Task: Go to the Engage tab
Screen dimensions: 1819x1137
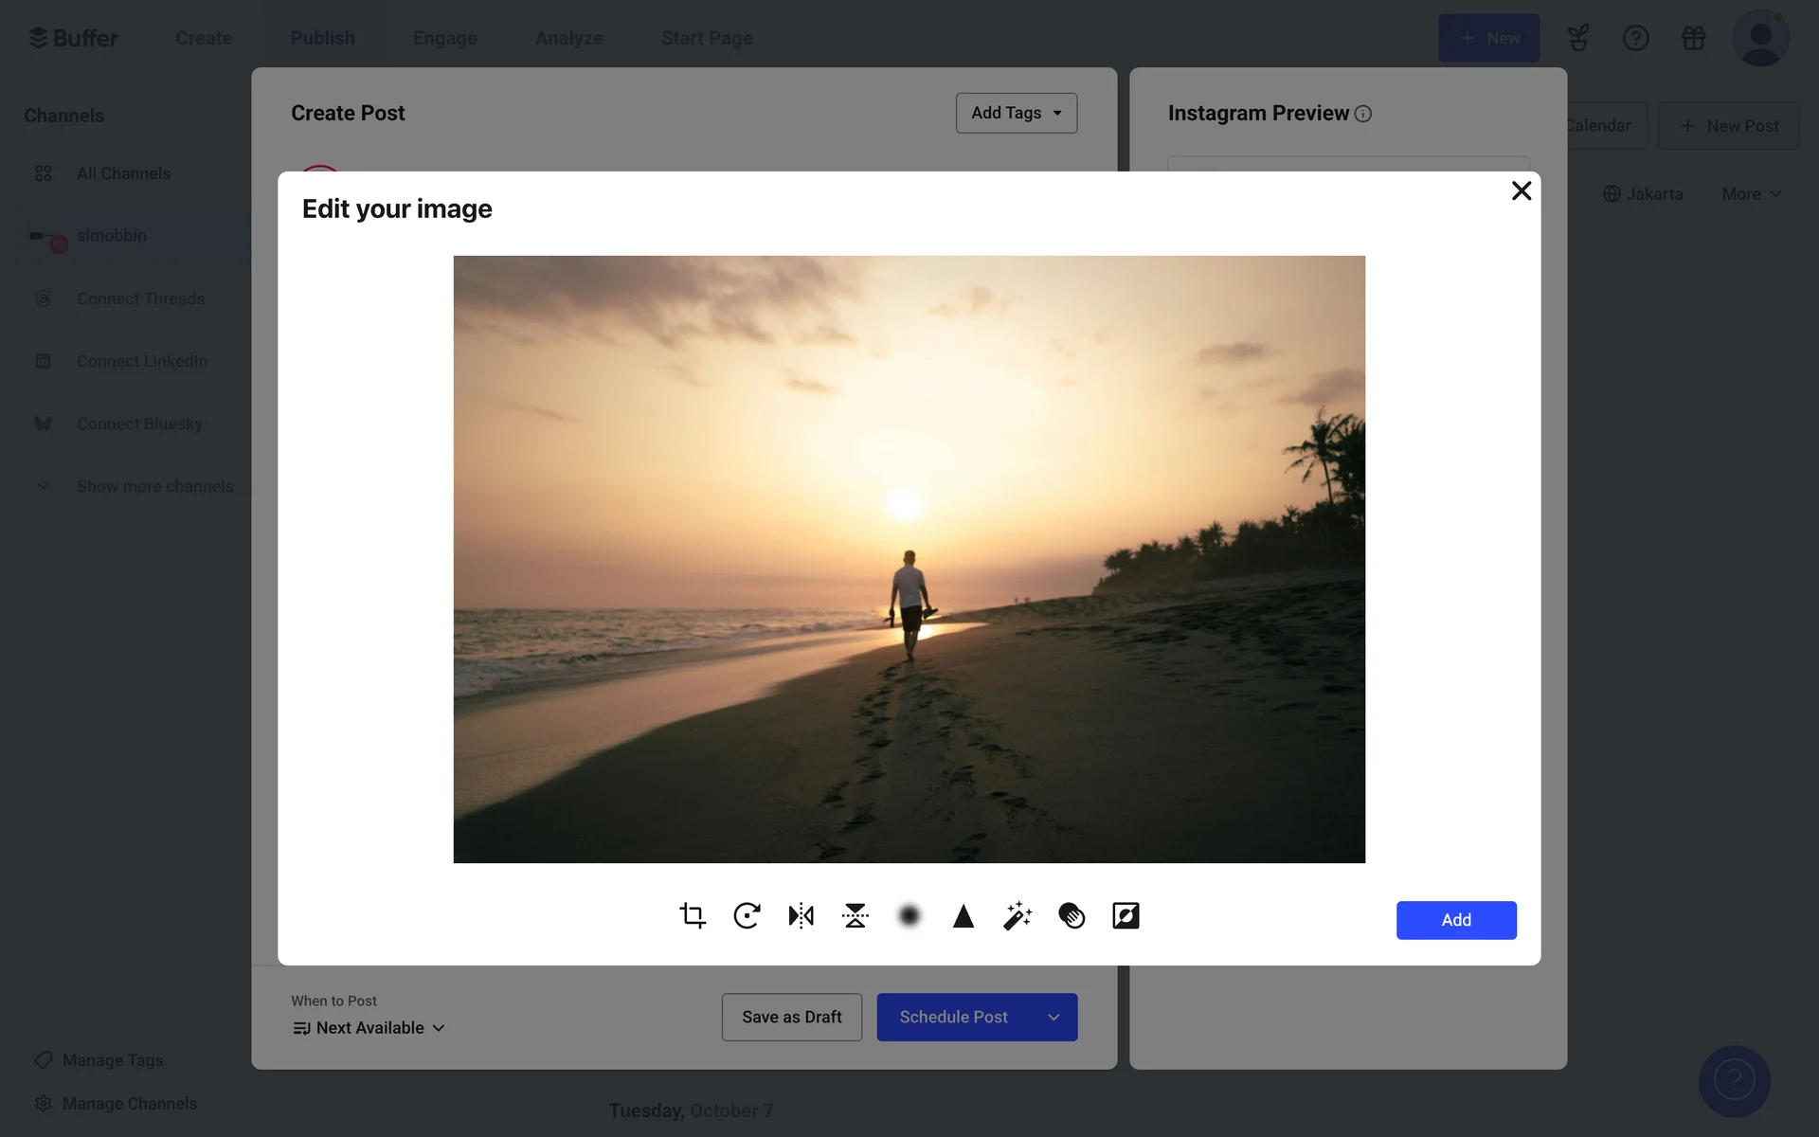Action: (444, 38)
